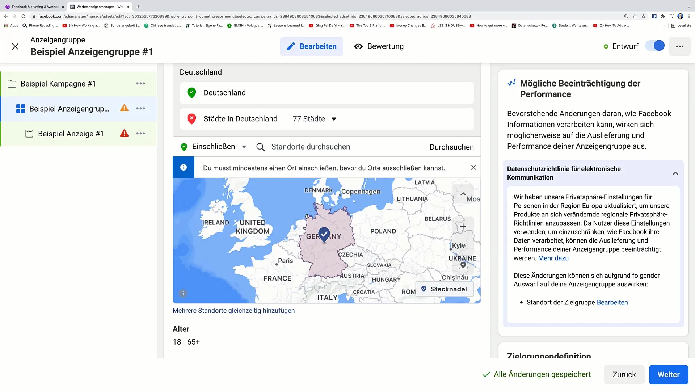
Task: Dismiss the location info notice
Action: click(x=473, y=167)
